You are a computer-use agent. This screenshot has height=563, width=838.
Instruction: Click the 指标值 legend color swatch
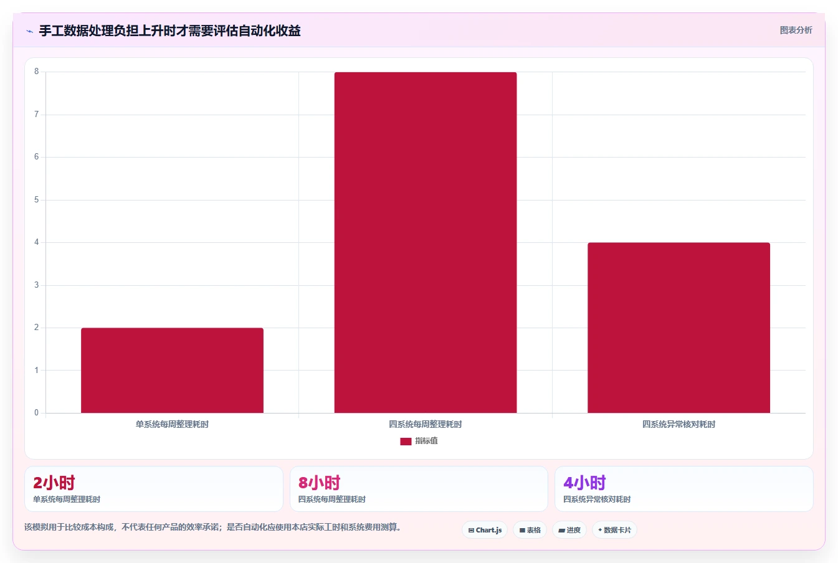tap(406, 441)
